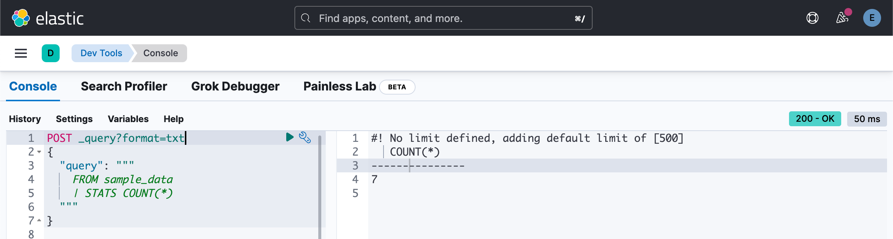
Task: Switch to the Search Profiler tab
Action: [124, 86]
